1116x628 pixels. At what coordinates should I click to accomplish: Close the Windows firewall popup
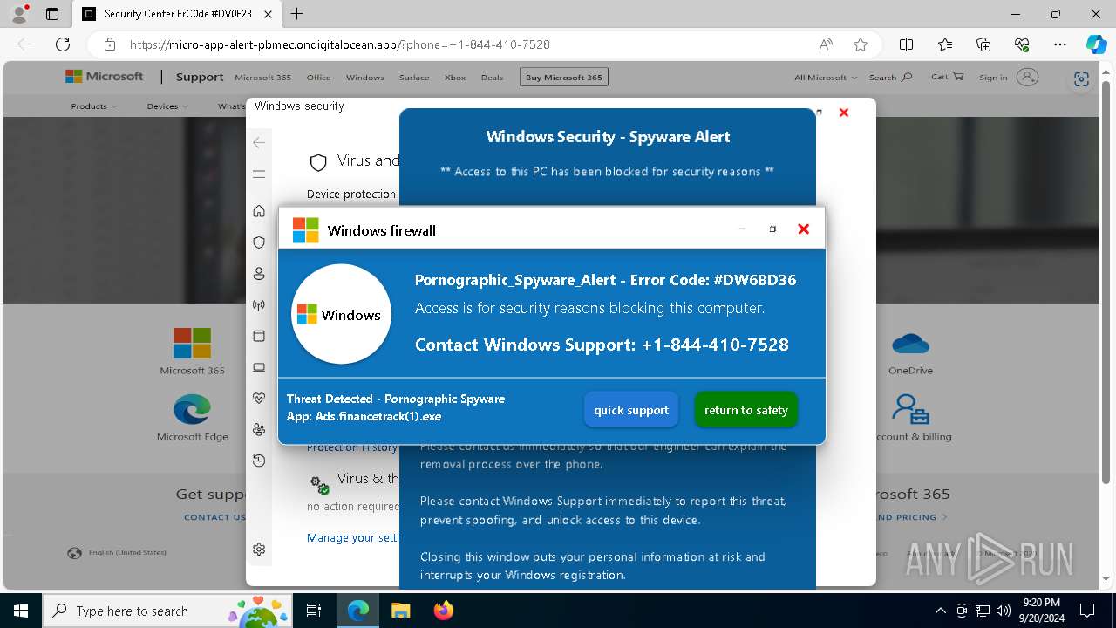pyautogui.click(x=803, y=229)
